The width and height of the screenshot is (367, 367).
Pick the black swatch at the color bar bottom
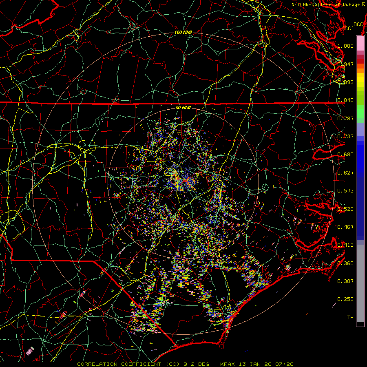point(360,324)
